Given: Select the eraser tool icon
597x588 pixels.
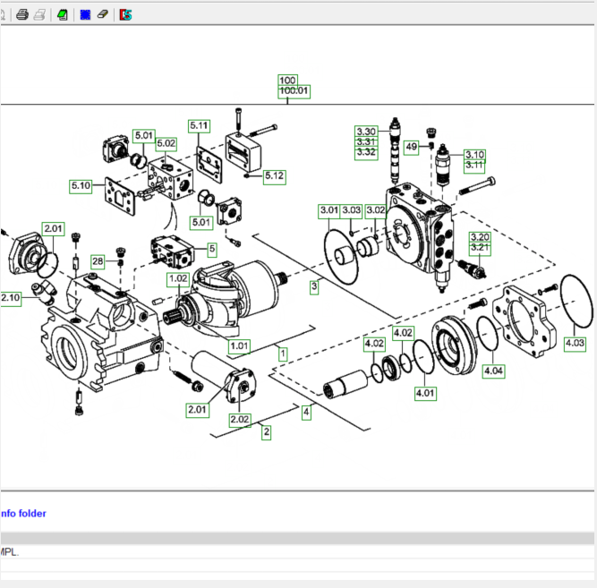Looking at the screenshot, I should [x=103, y=14].
